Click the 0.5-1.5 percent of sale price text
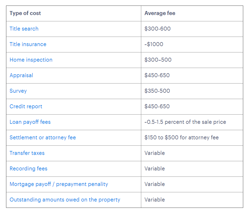Viewport: 249px width, 211px height. coord(185,122)
